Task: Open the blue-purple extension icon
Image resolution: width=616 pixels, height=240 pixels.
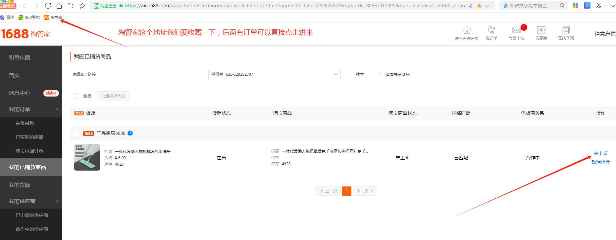Action: point(587,5)
